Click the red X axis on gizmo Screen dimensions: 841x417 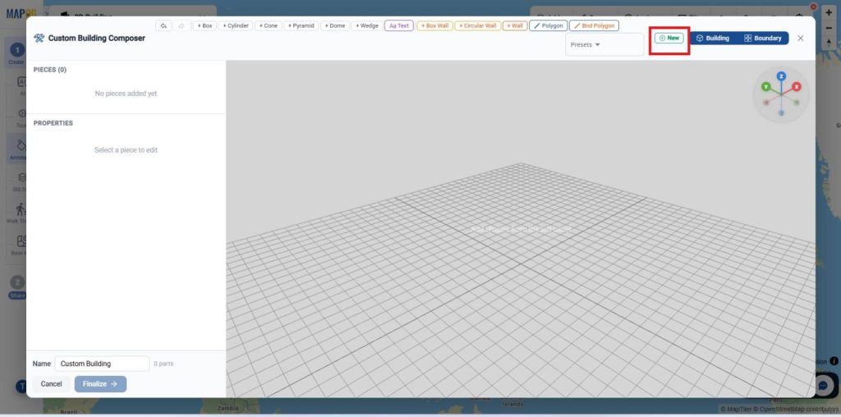(797, 86)
